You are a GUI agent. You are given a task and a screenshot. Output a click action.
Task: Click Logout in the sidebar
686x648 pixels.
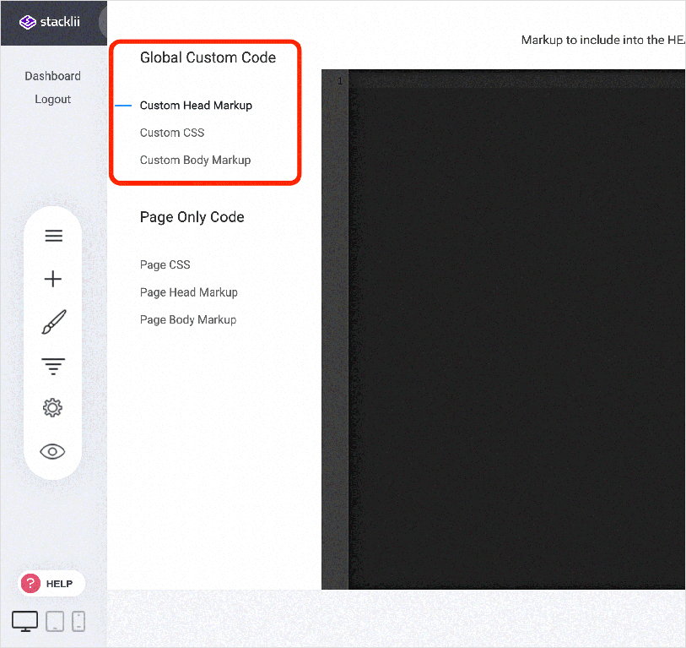coord(52,99)
